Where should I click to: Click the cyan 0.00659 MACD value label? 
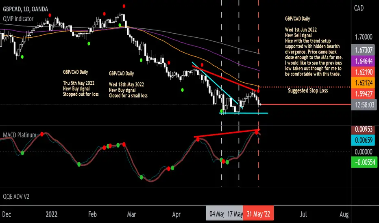[x=363, y=140]
